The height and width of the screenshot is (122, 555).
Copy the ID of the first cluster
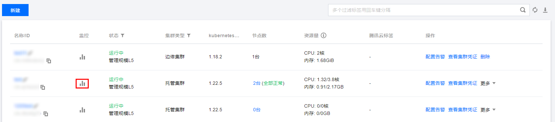click(x=49, y=61)
